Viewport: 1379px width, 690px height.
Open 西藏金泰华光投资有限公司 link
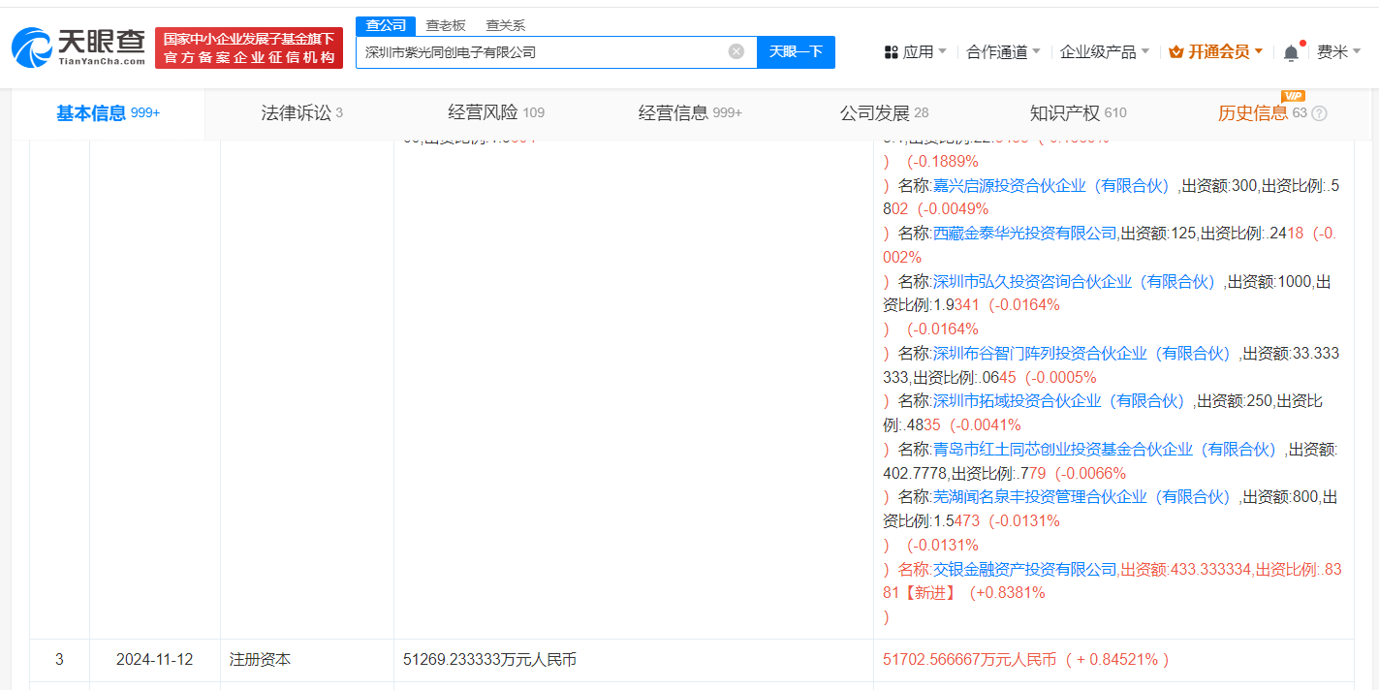point(1024,233)
